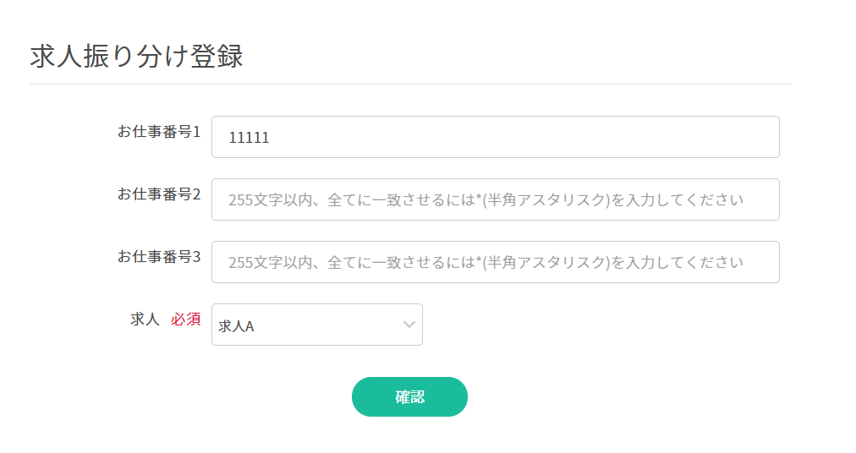Viewport: 856px width, 453px height.
Task: Click the 11111 value in first field
Action: pyautogui.click(x=249, y=138)
